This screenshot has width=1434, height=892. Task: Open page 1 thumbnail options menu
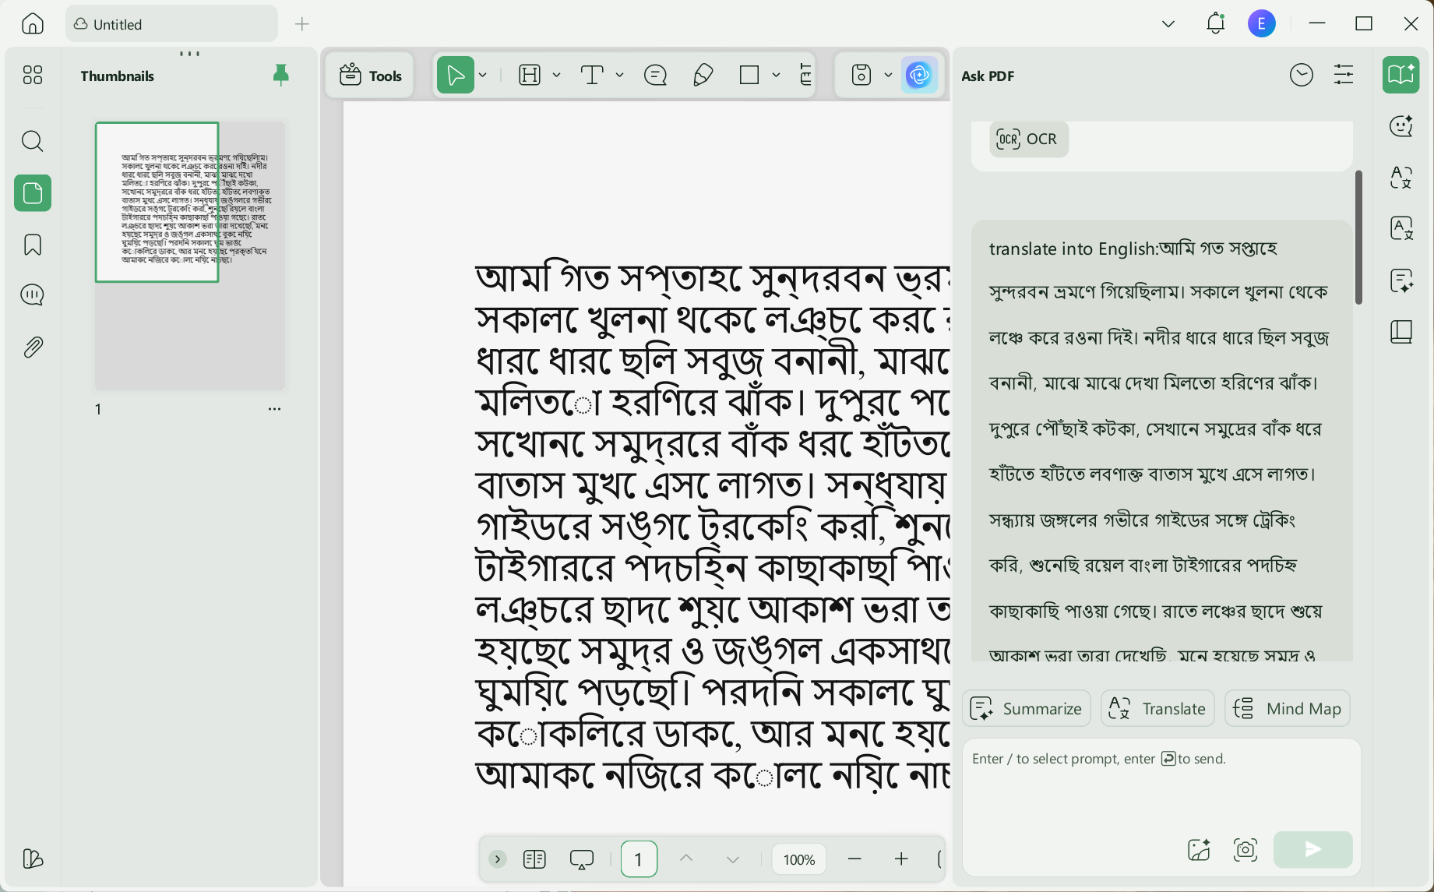click(274, 409)
